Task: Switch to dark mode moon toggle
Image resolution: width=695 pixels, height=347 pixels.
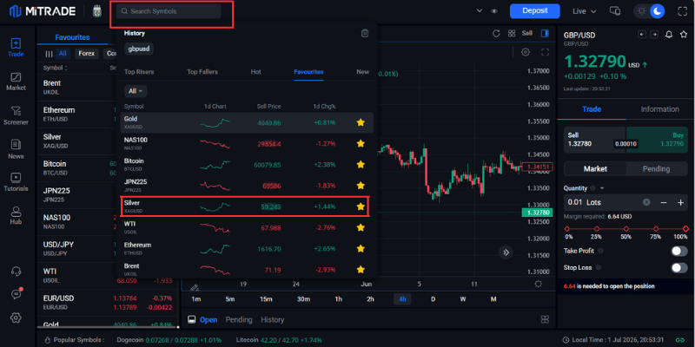Action: (x=658, y=11)
